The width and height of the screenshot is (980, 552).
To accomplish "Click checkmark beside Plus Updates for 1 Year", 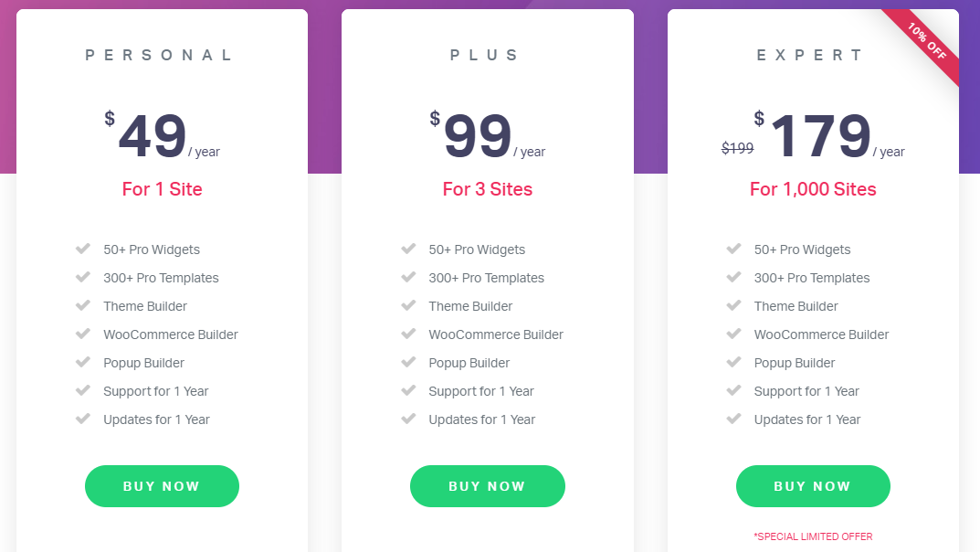I will 408,419.
